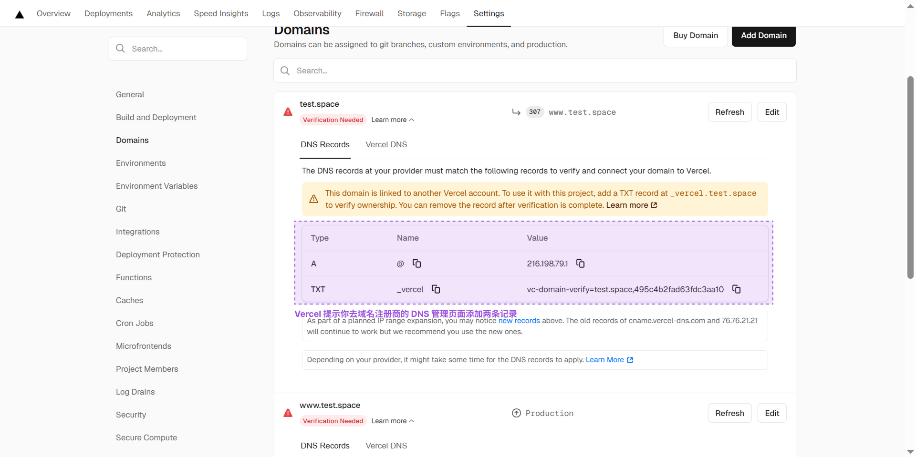Click the red warning icon for test.space
The image size is (916, 457).
tap(288, 112)
